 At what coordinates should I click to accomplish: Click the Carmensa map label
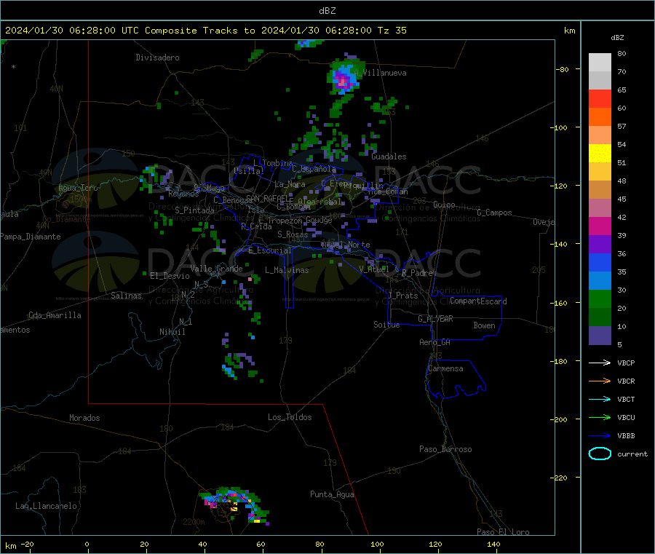[445, 368]
